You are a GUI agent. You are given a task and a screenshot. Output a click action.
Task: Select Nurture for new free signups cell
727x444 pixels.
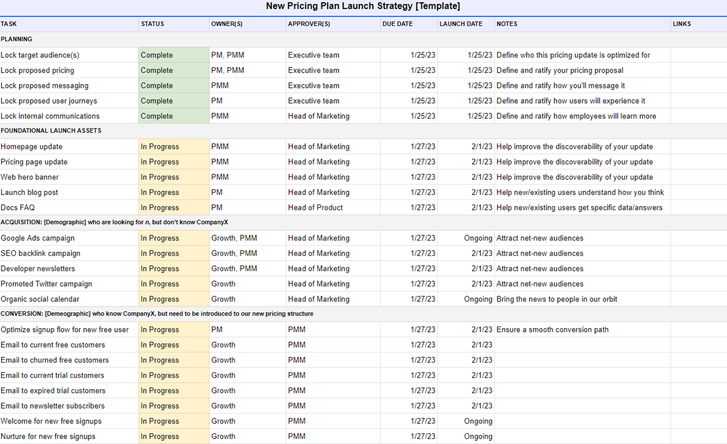coord(69,436)
